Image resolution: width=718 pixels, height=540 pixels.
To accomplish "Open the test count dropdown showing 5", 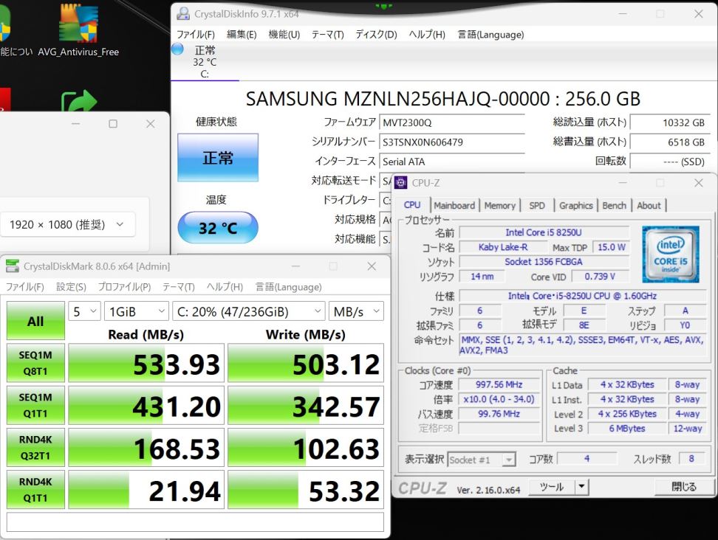I will coord(84,311).
